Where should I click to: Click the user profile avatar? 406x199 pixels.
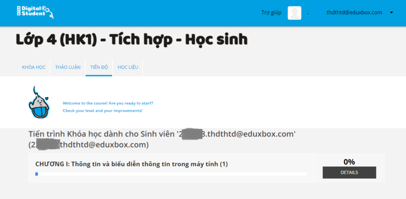(x=294, y=13)
